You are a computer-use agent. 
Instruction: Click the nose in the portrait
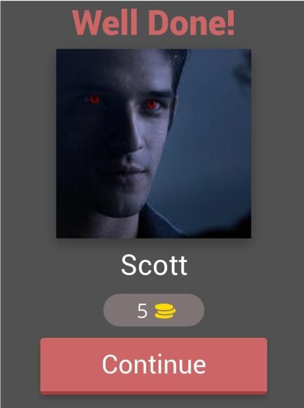(133, 139)
